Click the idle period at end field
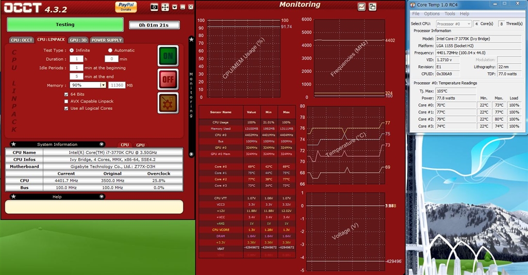528x275 pixels. click(76, 76)
